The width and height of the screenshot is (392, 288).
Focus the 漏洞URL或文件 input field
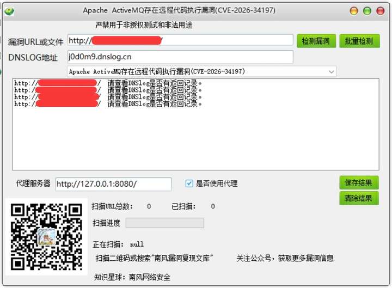click(180, 40)
